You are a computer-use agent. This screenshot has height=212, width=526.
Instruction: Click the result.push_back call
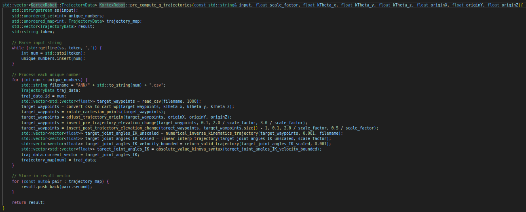48,186
